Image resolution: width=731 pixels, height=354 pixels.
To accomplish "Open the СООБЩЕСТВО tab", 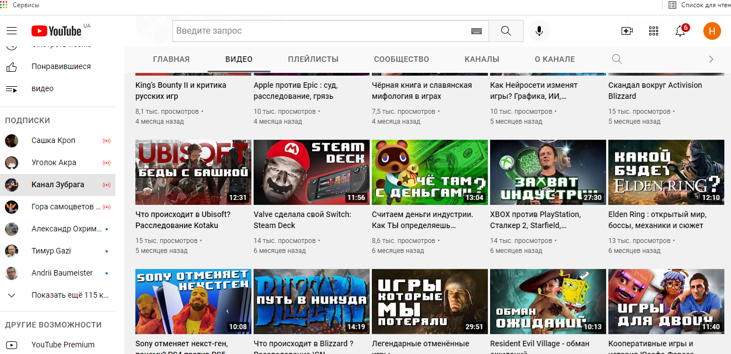I will (402, 59).
